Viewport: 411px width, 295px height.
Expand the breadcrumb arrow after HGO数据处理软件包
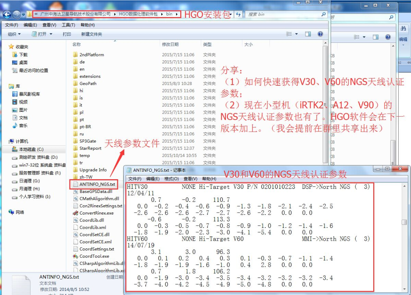pyautogui.click(x=162, y=14)
